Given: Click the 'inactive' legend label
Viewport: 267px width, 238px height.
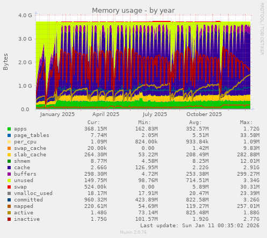Looking at the screenshot, I should click(x=27, y=219).
